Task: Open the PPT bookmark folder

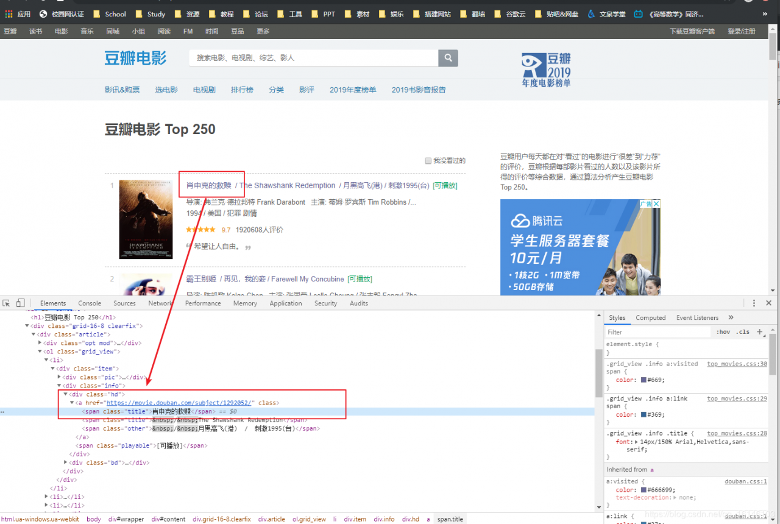Action: click(x=323, y=14)
